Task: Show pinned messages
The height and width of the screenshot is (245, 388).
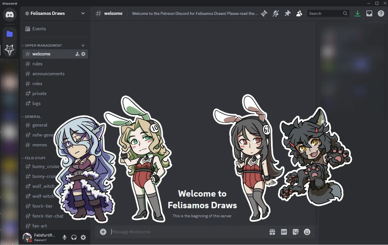Action: [287, 14]
